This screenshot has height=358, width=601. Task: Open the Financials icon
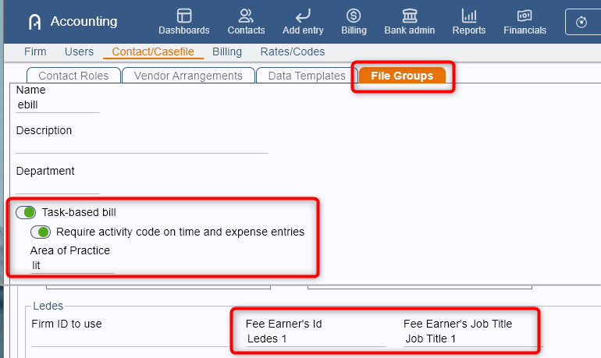click(525, 16)
